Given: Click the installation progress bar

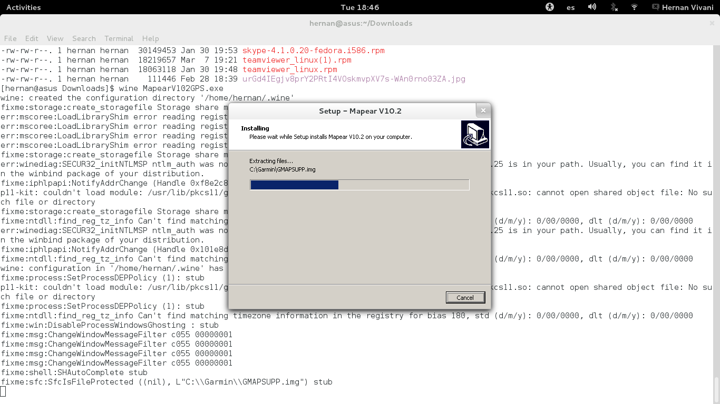Looking at the screenshot, I should click(x=359, y=185).
